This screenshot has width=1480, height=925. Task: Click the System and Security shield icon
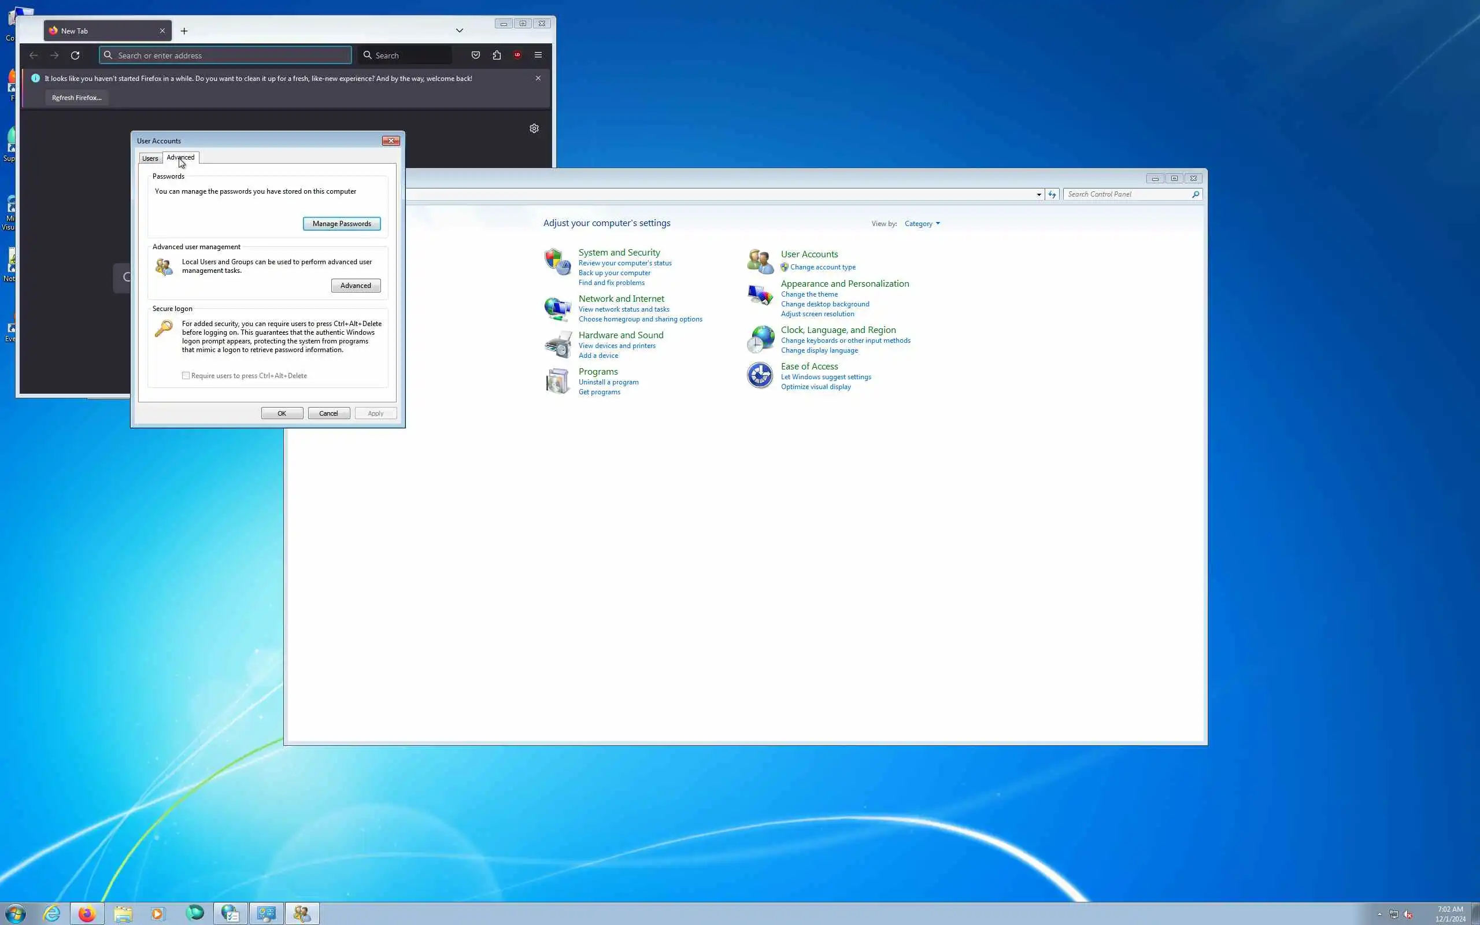tap(557, 261)
